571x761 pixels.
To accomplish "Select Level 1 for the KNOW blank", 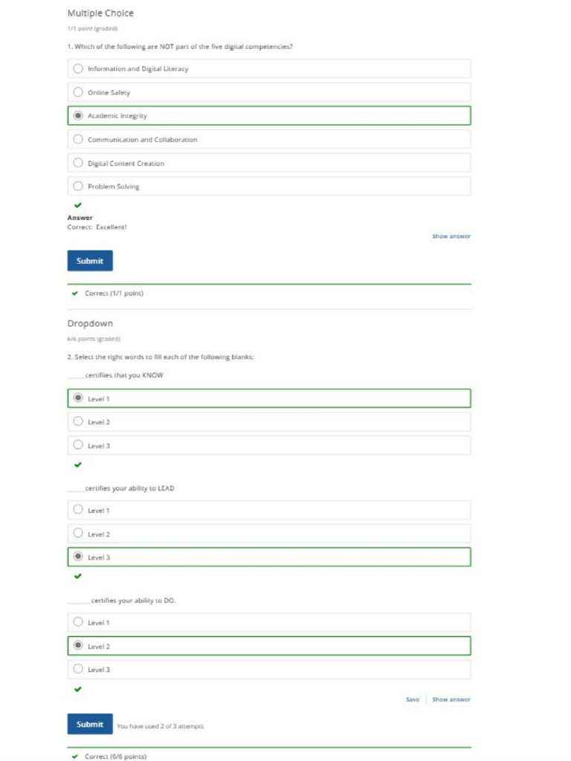I will [78, 399].
